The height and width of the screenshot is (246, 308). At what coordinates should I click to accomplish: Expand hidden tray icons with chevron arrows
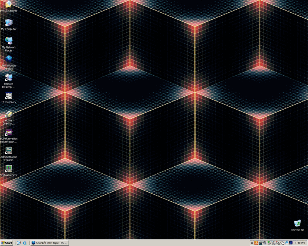(x=252, y=243)
